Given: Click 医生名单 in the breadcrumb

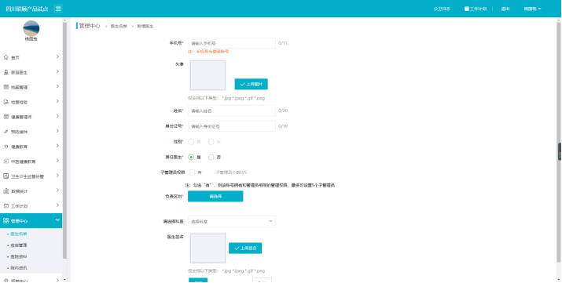Looking at the screenshot, I should 119,27.
